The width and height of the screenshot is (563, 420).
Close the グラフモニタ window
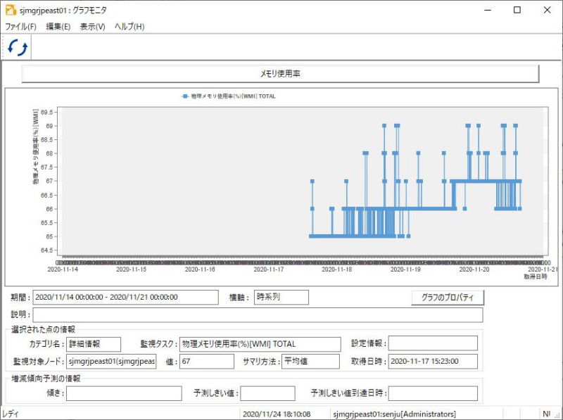click(548, 10)
